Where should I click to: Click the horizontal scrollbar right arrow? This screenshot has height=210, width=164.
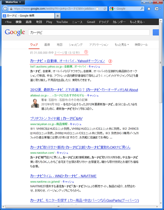[x=157, y=207]
